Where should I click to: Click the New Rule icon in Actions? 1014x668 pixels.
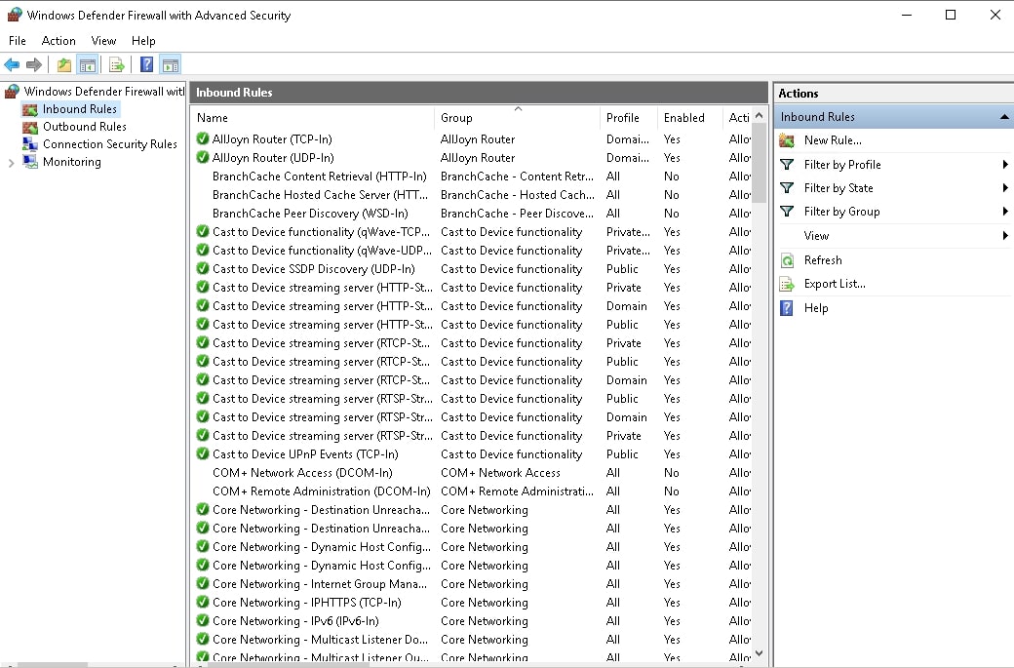coord(787,140)
